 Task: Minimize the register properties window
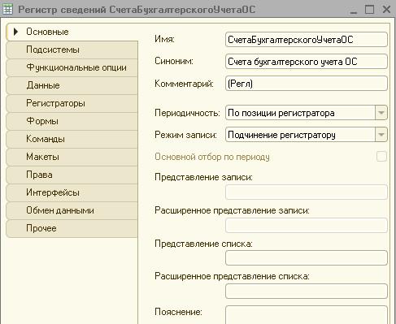point(353,10)
